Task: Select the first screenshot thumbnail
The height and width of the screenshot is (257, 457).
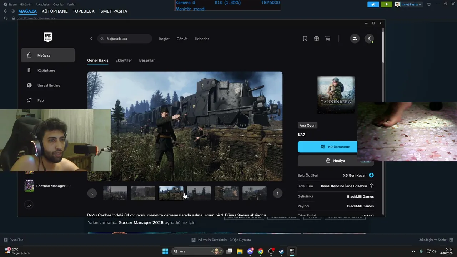Action: (115, 193)
